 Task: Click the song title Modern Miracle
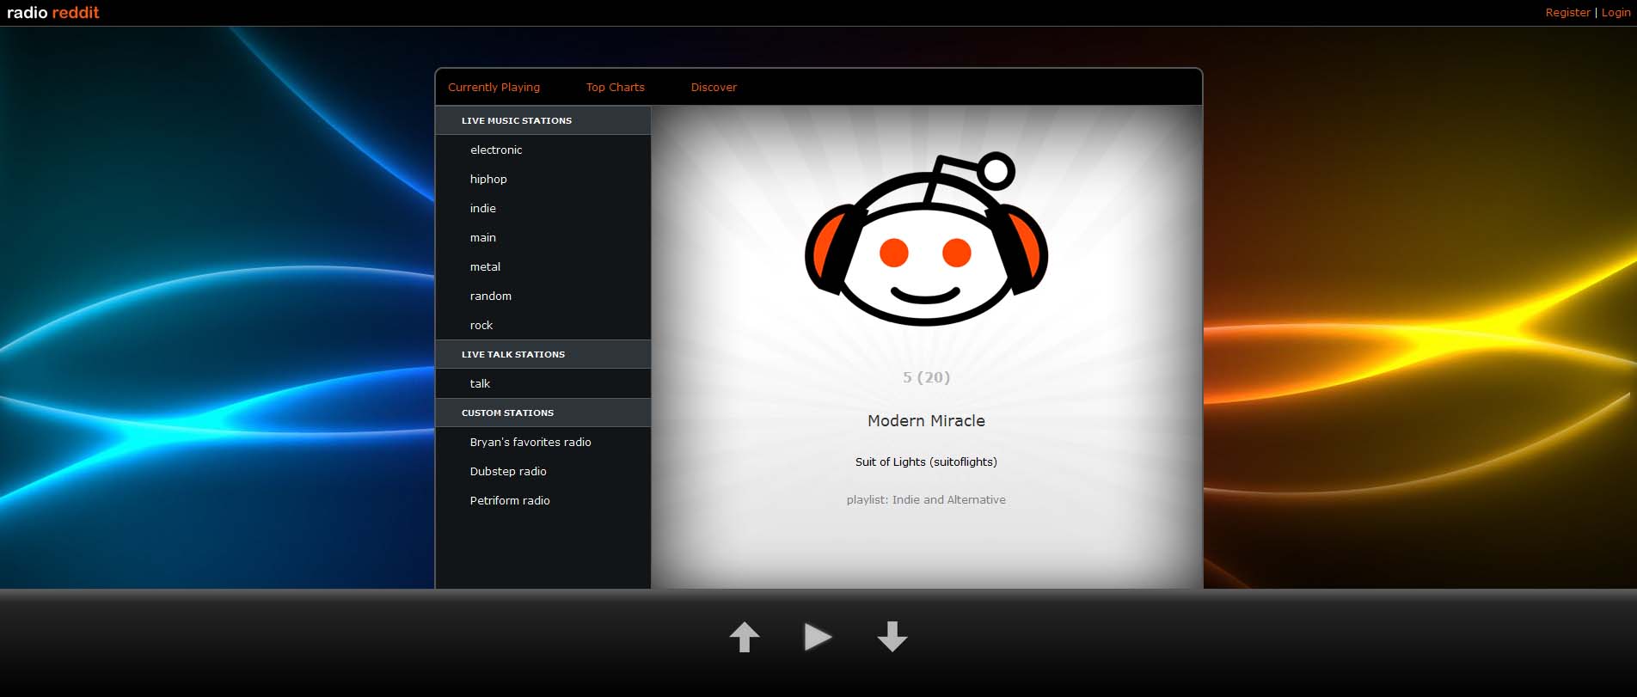click(926, 420)
